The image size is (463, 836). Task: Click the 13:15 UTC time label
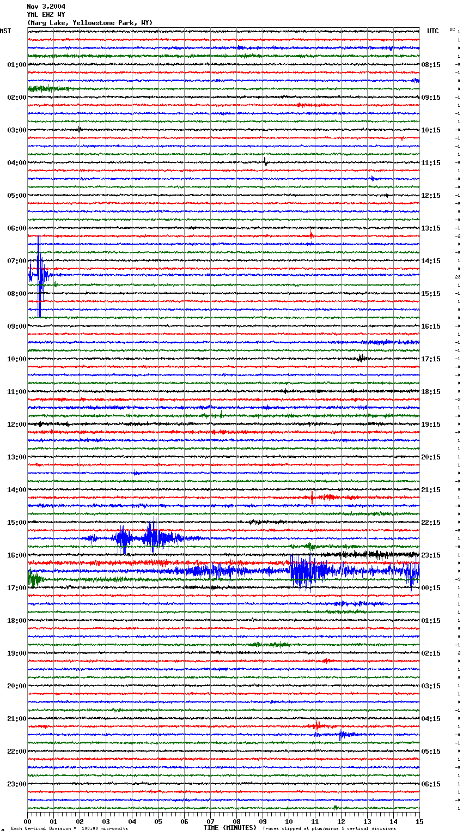431,228
